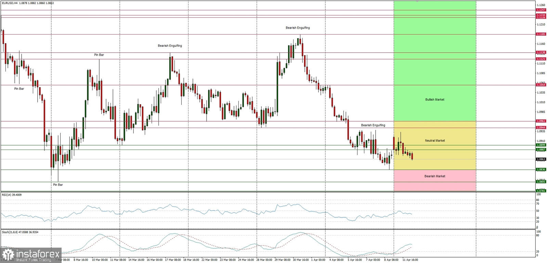Select the 1.0836 support price tag
Screen dimensions: 547x263
[x=541, y=169]
